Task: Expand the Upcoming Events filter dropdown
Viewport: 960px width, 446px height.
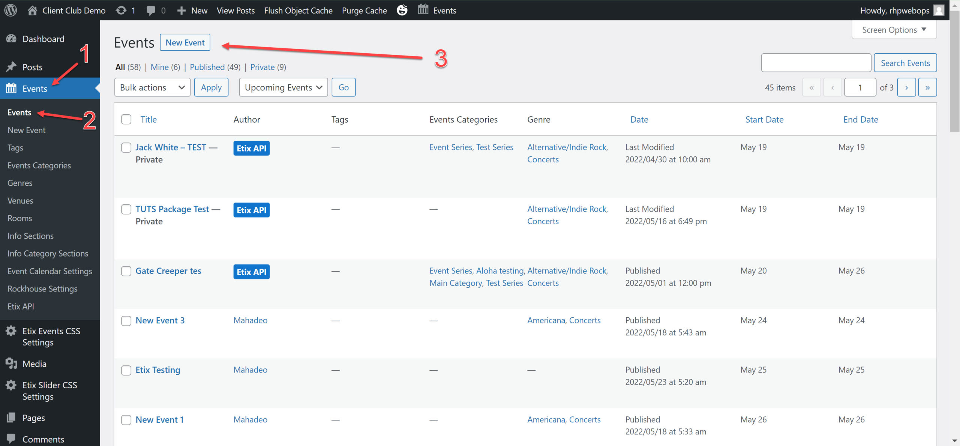Action: pyautogui.click(x=283, y=87)
